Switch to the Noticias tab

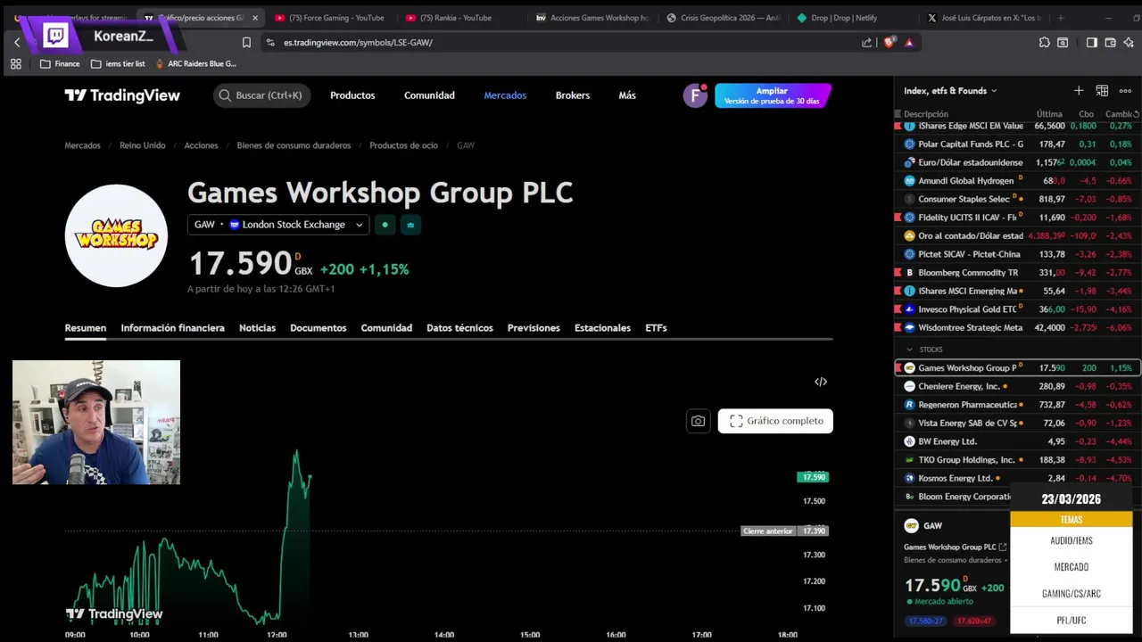[x=257, y=328]
